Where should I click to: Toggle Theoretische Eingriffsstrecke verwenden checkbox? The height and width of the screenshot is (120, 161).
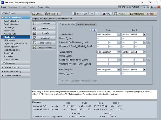tap(59, 81)
